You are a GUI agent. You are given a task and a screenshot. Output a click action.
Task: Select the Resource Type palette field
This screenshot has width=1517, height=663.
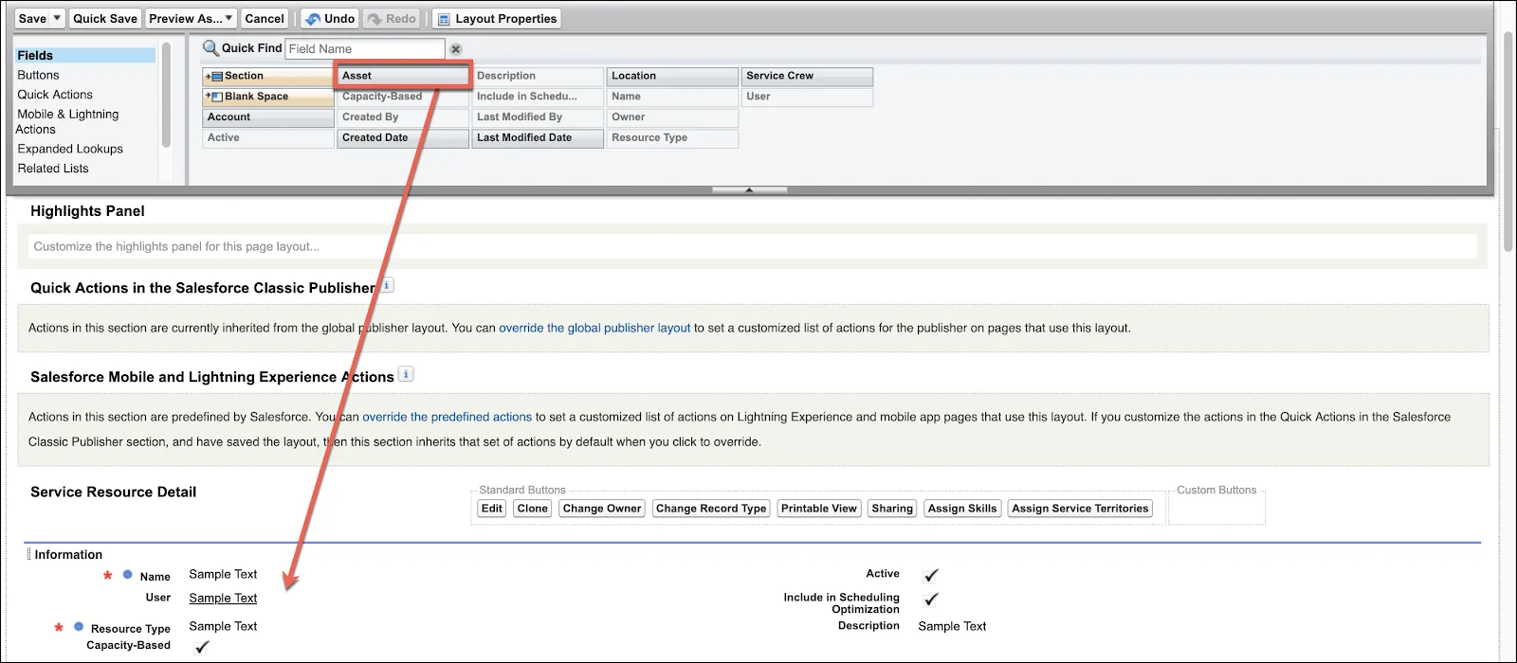(672, 138)
